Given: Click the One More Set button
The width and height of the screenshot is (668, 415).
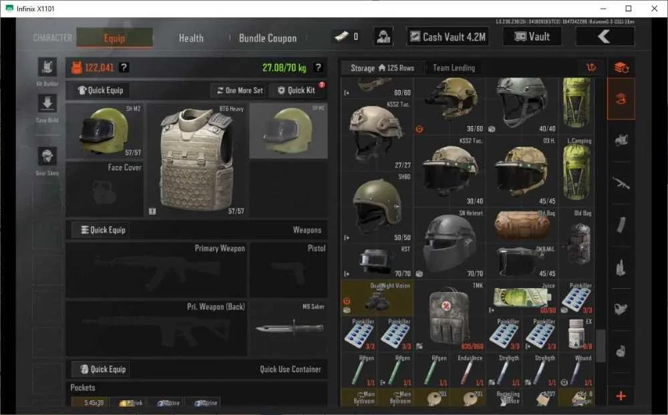Looking at the screenshot, I should click(239, 90).
